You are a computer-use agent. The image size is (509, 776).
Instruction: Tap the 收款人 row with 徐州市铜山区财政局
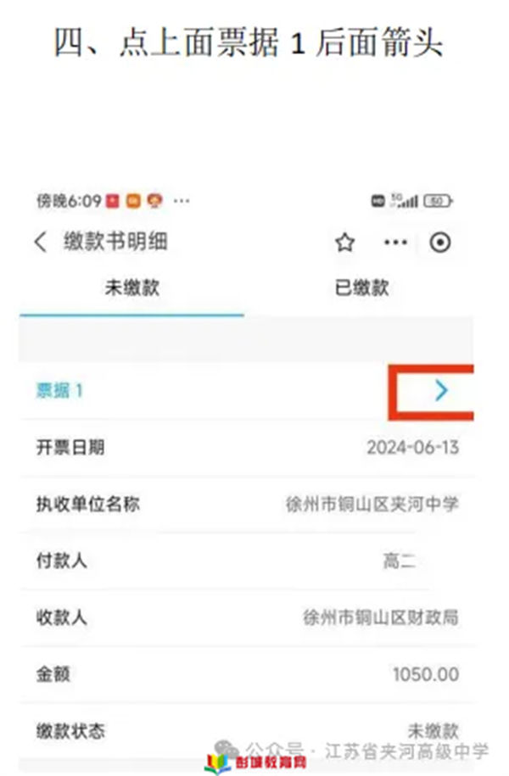coord(248,617)
